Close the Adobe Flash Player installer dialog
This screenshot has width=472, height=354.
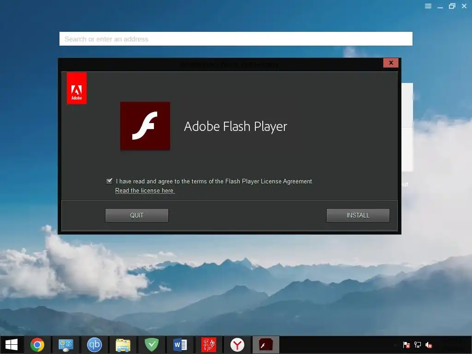tap(391, 63)
